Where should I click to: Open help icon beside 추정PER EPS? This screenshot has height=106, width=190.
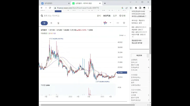142,29
